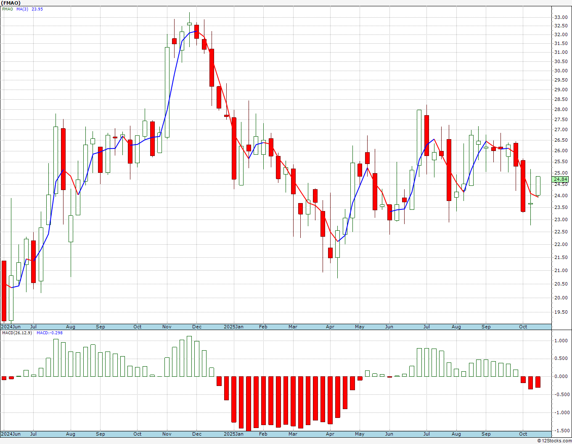Click the "30.00" price axis label

[x=561, y=71]
